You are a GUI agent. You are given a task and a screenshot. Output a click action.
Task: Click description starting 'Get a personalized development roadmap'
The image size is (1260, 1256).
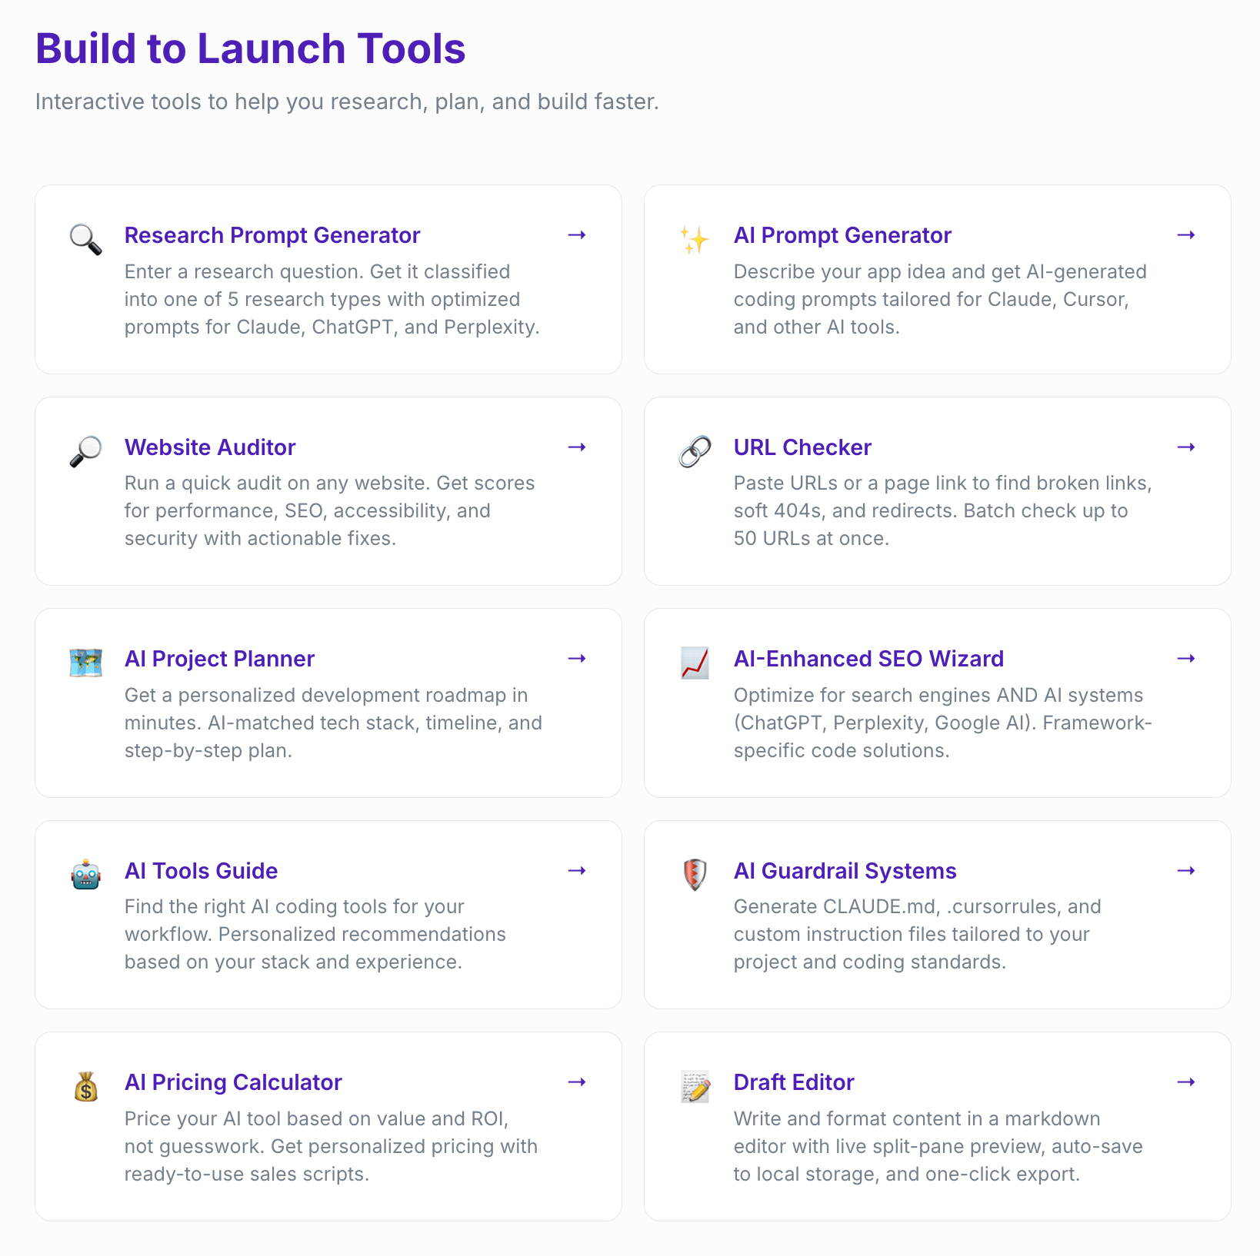333,723
